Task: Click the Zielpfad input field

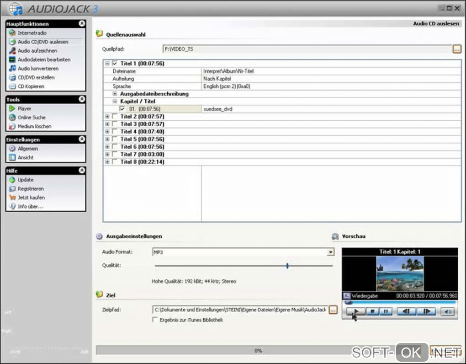Action: tap(240, 310)
